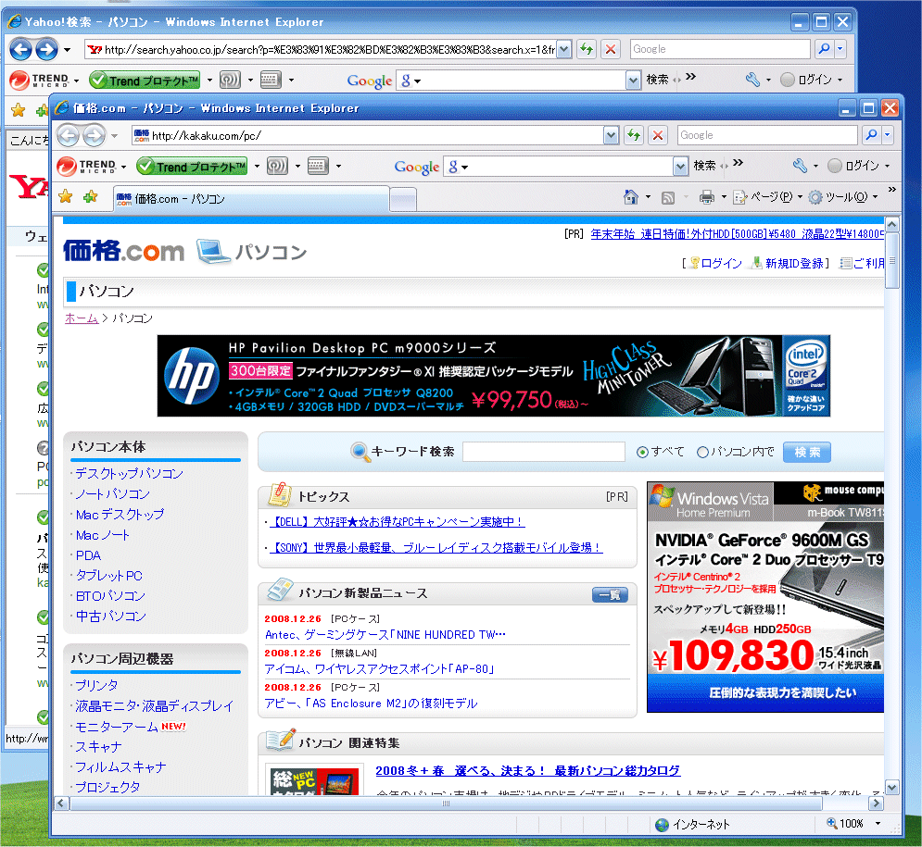Click Forward button in kakaku.com window
The width and height of the screenshot is (922, 847).
pos(95,136)
